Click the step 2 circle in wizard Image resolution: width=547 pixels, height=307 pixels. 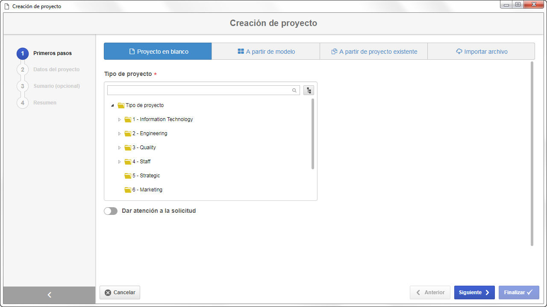point(23,70)
